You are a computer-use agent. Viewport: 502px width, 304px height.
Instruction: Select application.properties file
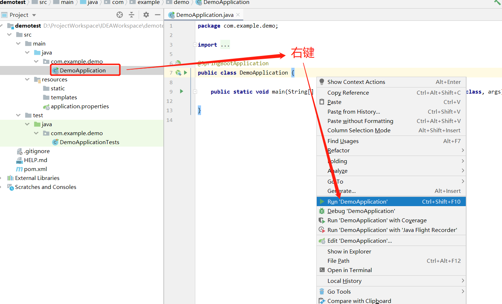[x=80, y=106]
